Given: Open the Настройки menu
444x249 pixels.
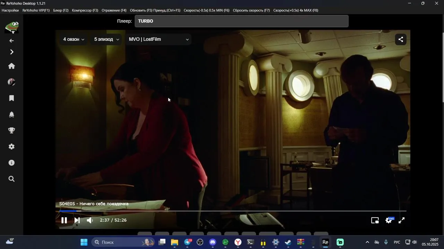Looking at the screenshot, I should pos(10,10).
